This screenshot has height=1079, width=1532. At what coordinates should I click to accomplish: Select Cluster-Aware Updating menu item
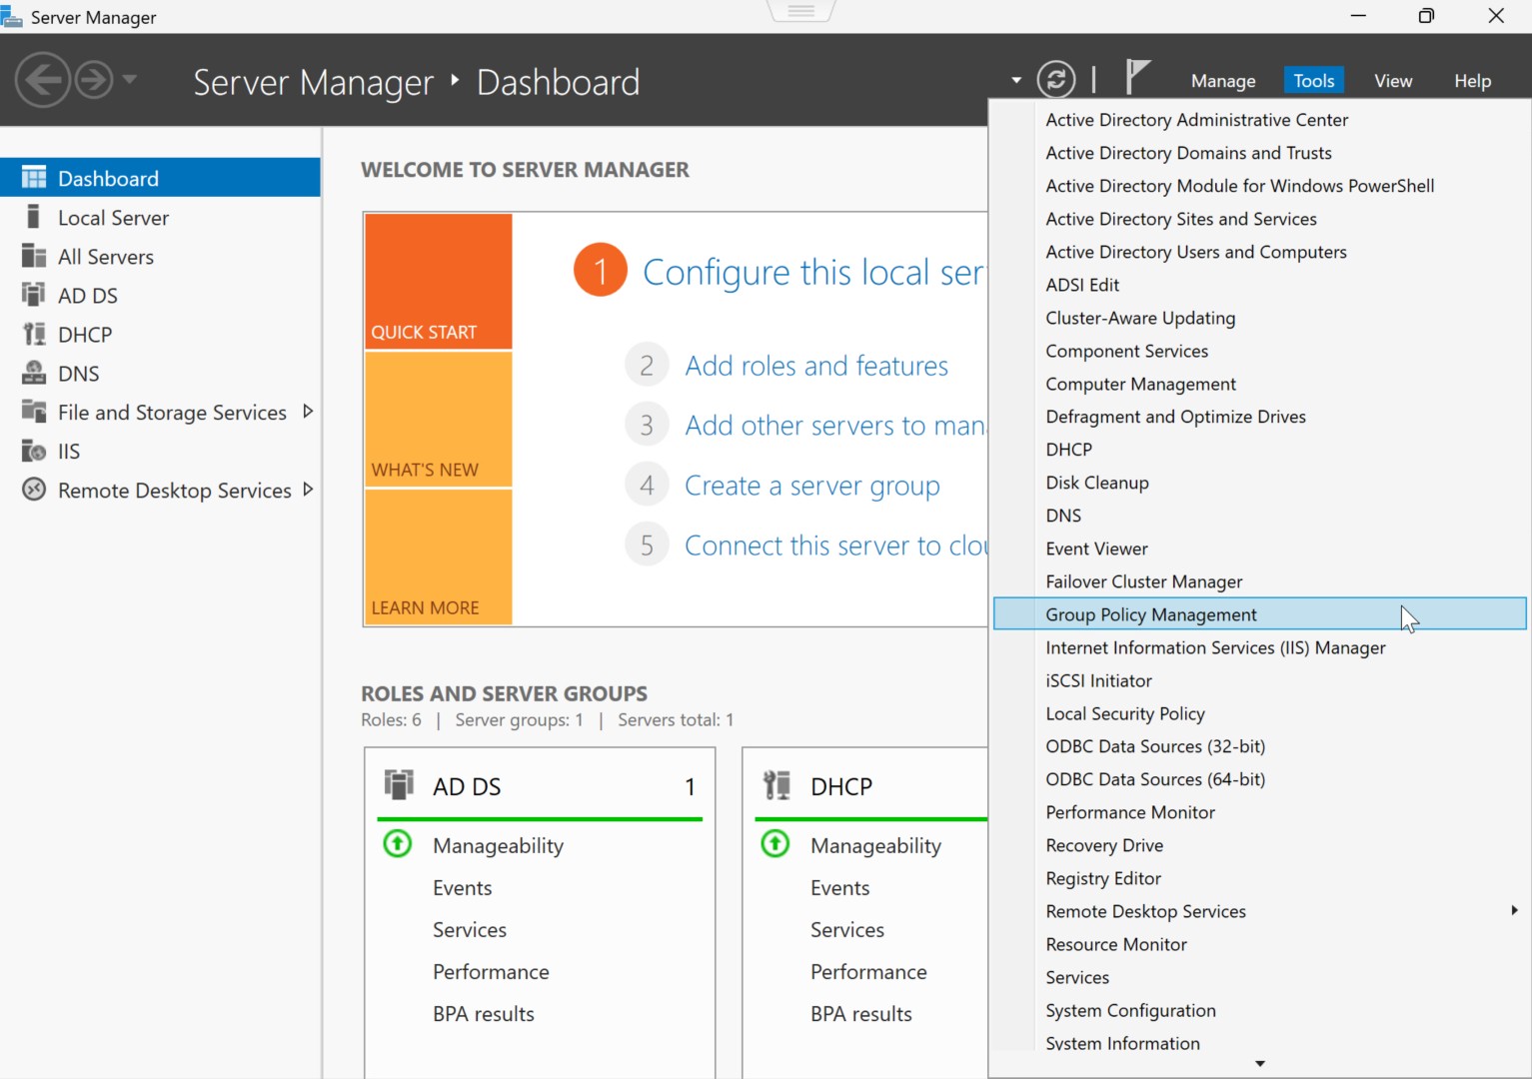click(1260, 318)
